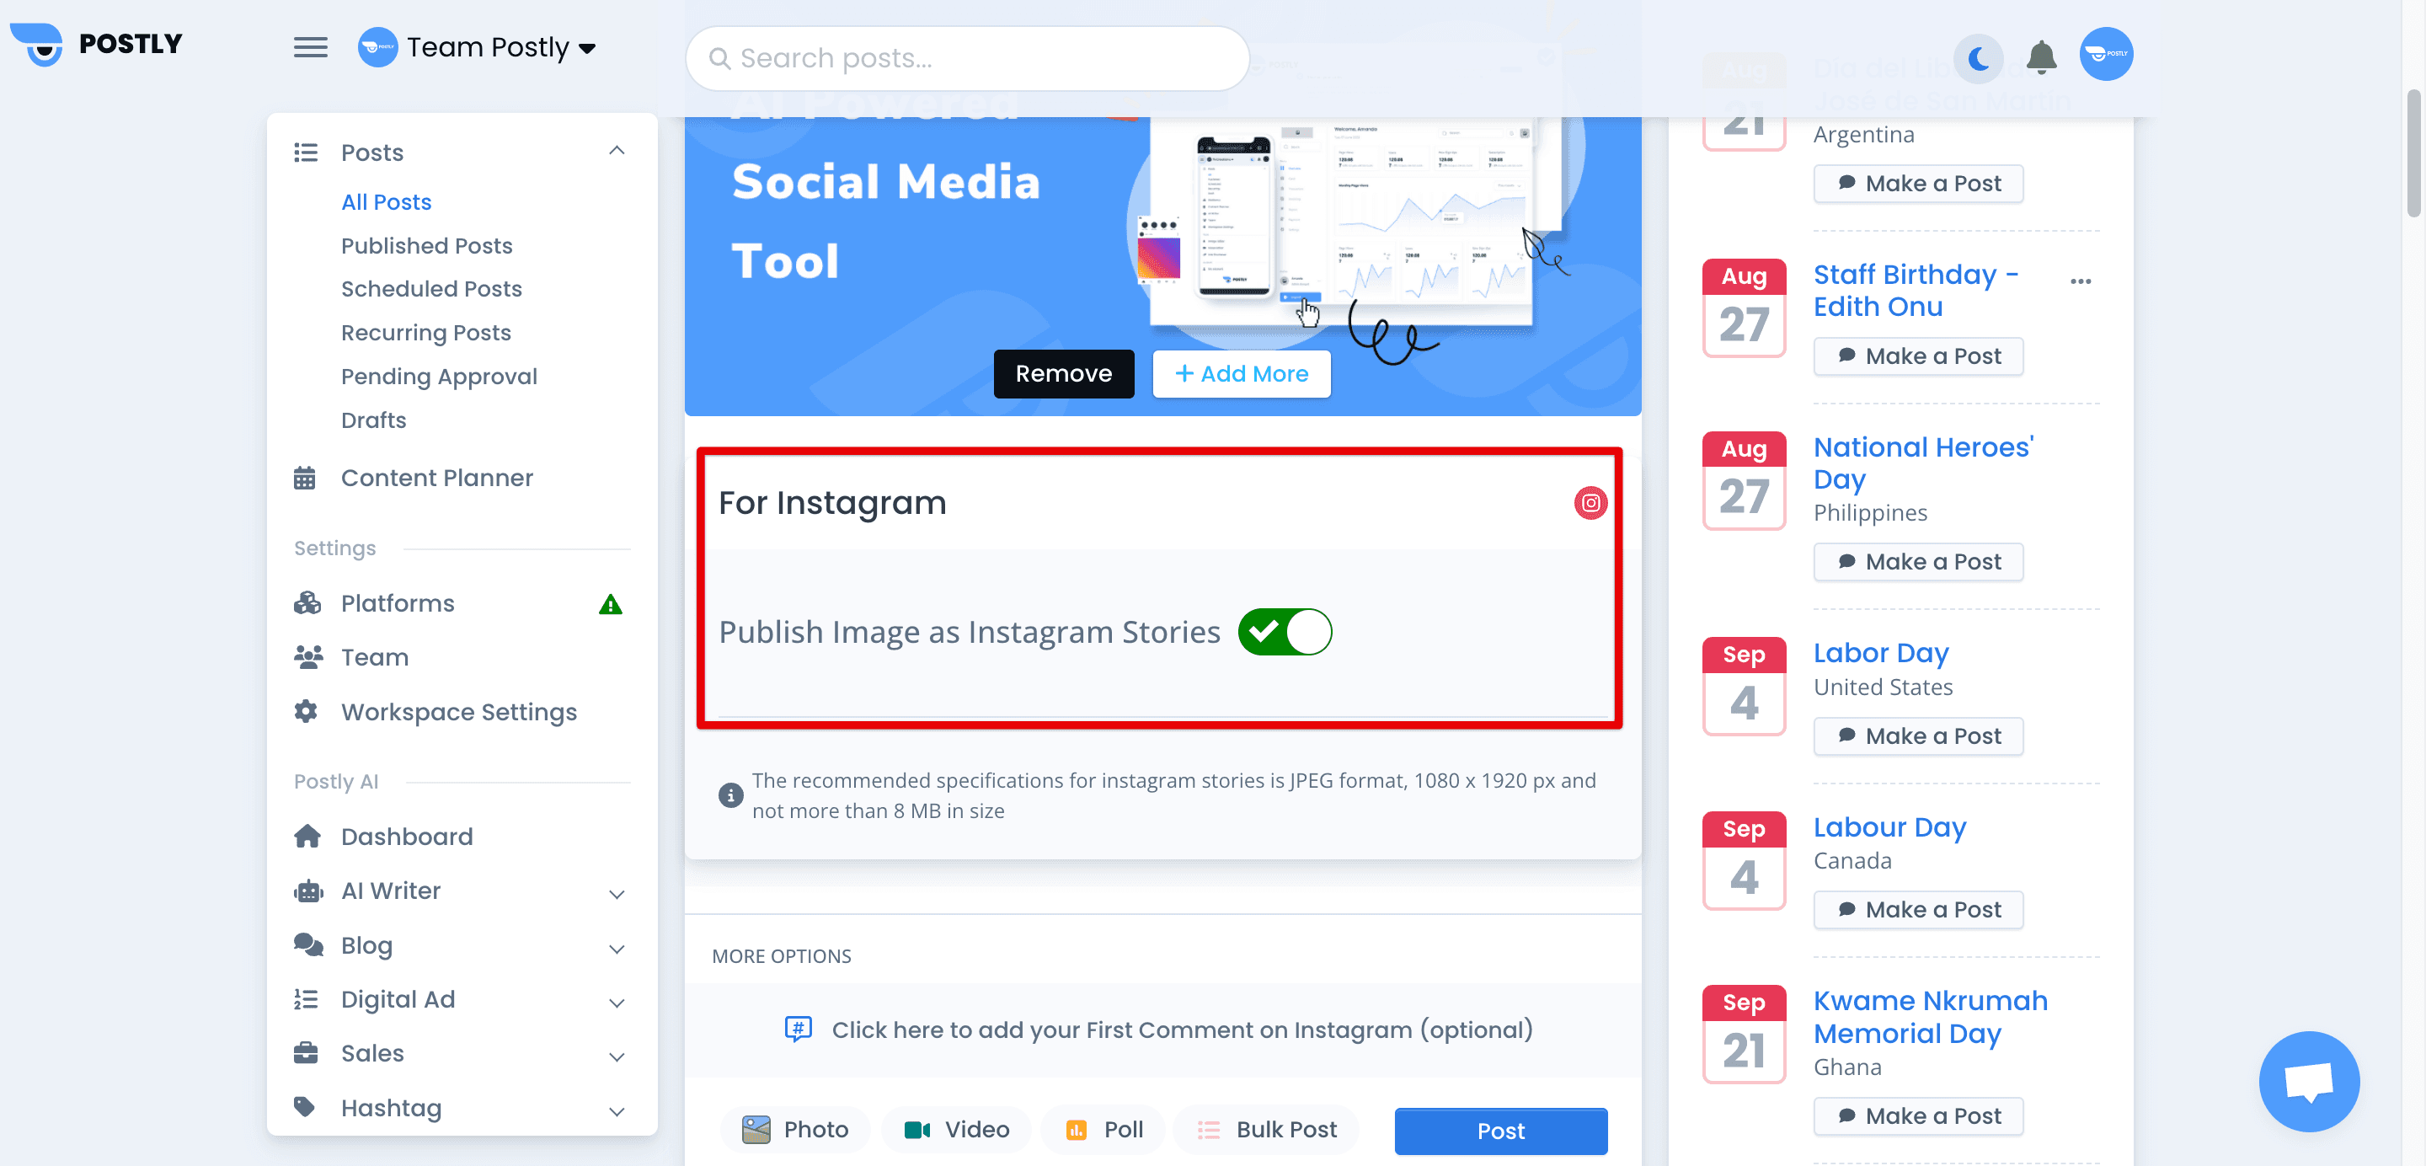This screenshot has width=2426, height=1166.
Task: Click the first comment hashtag icon
Action: click(798, 1029)
